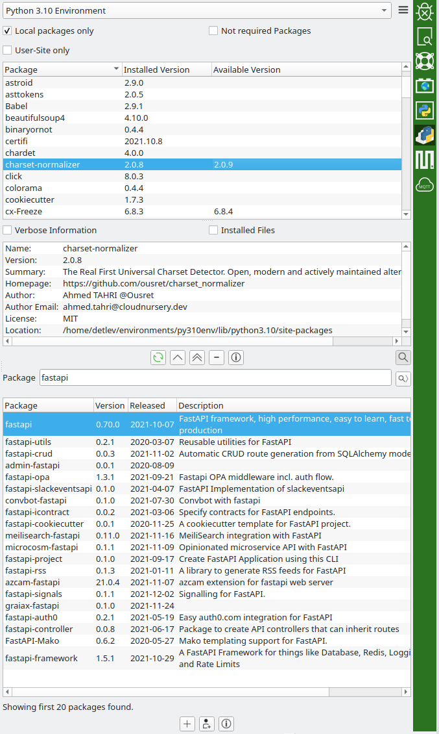Click the Package search input field
The image size is (439, 734).
pos(215,378)
